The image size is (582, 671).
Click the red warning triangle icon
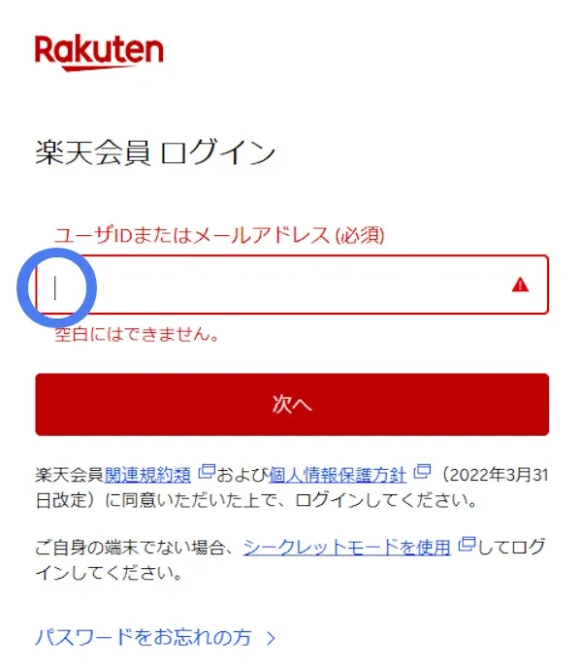click(x=520, y=285)
